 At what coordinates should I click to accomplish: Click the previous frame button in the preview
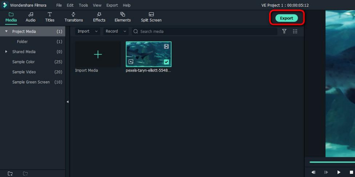coord(313,172)
